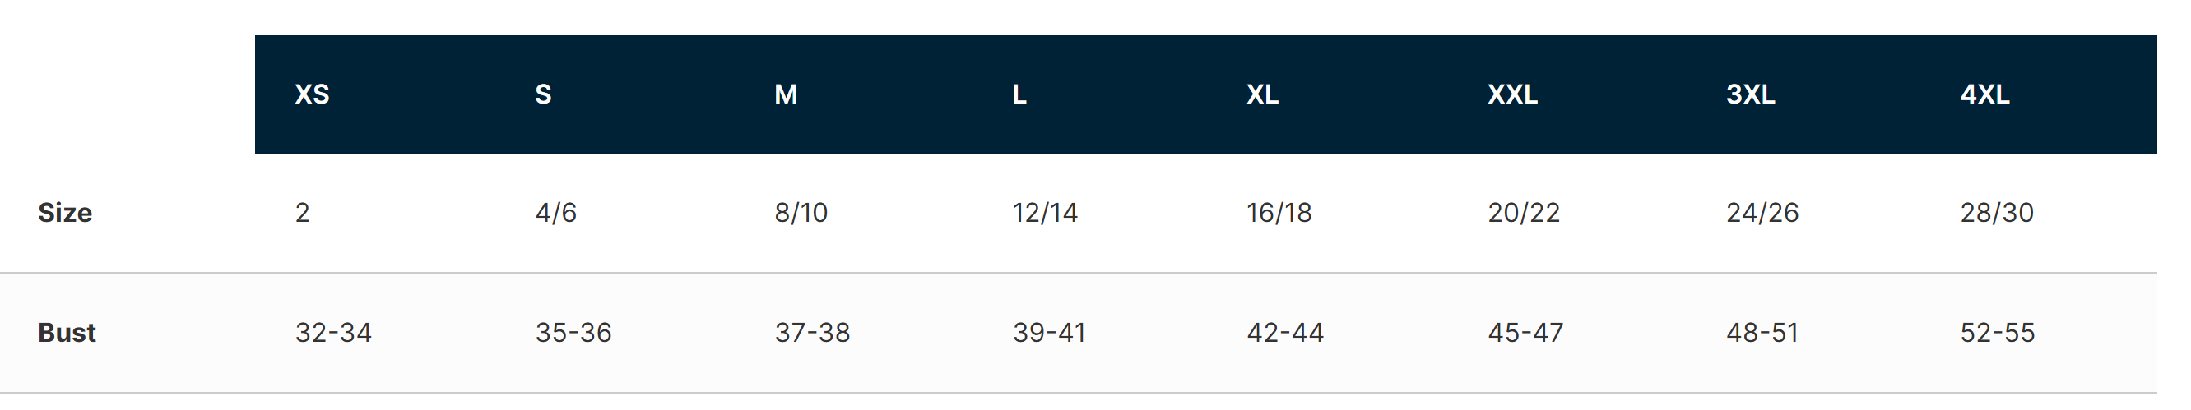Click the 32-34 bust measurement

pos(333,332)
